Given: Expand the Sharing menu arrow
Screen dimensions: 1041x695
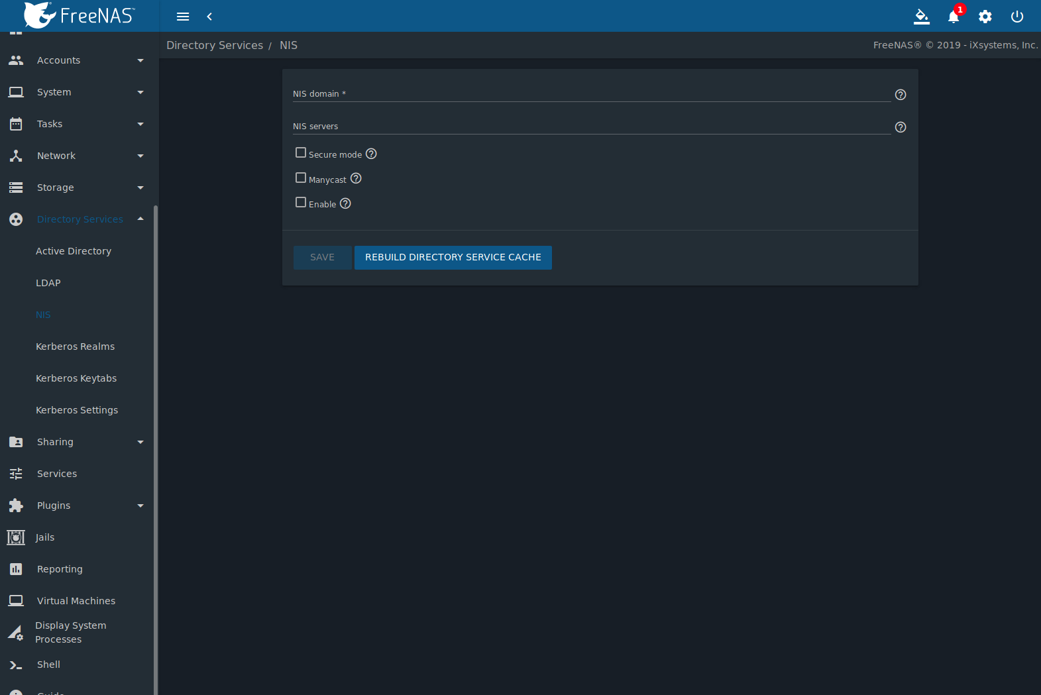Looking at the screenshot, I should (x=140, y=442).
